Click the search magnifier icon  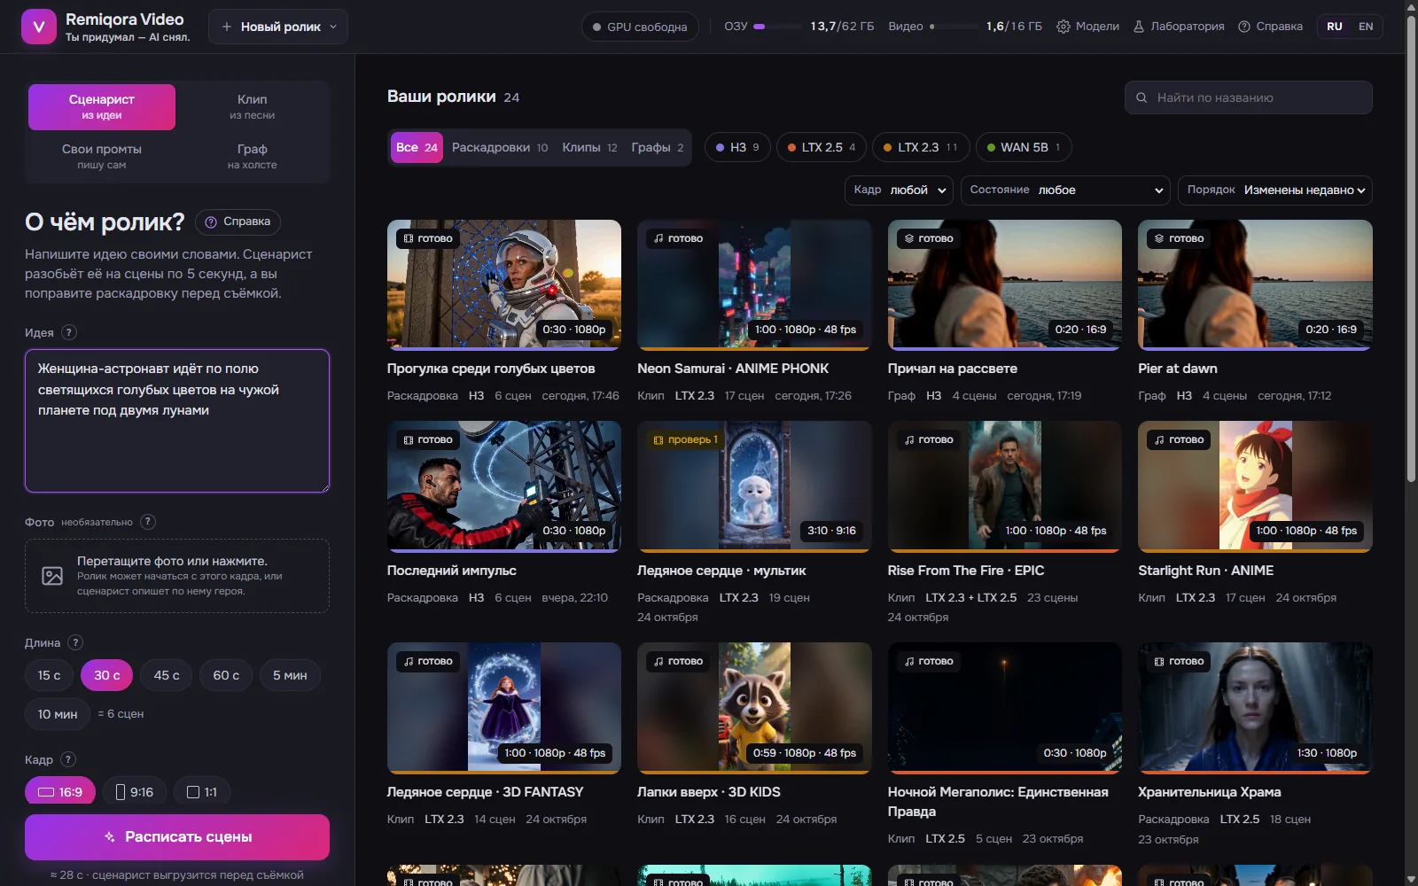(x=1141, y=97)
